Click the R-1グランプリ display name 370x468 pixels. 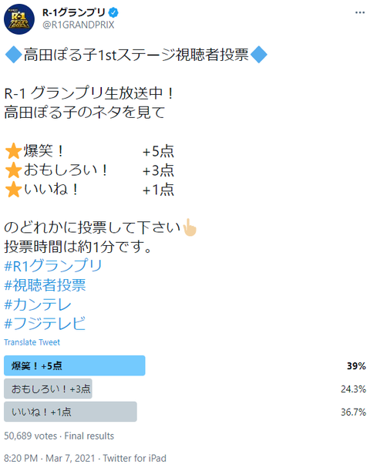[x=74, y=12]
